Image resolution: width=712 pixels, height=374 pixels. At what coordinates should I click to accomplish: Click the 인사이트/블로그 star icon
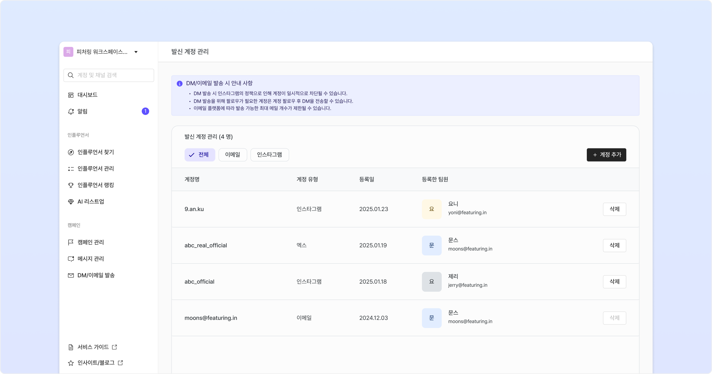click(71, 363)
